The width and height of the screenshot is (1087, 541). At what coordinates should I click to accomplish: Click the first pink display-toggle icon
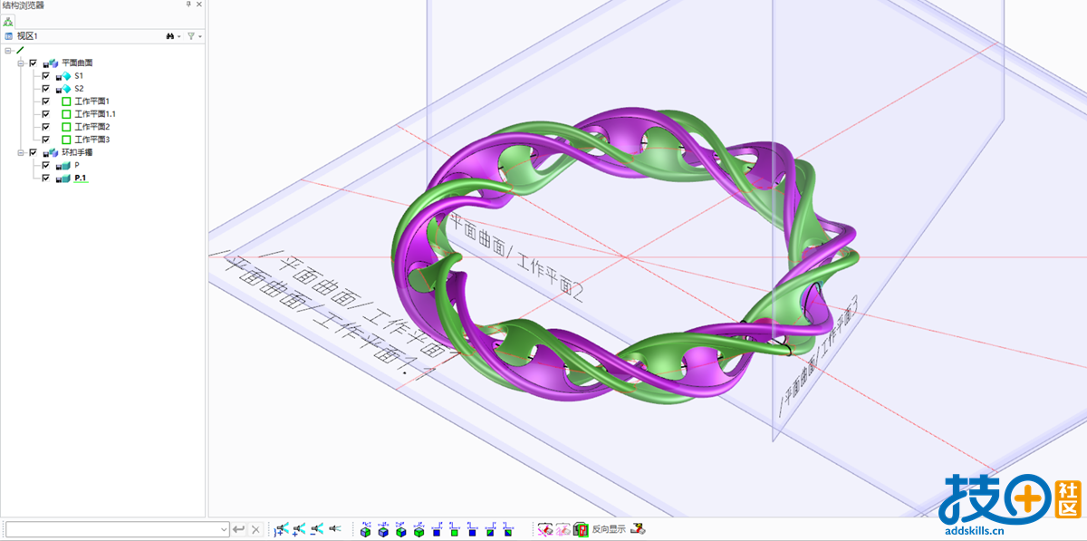coord(545,528)
